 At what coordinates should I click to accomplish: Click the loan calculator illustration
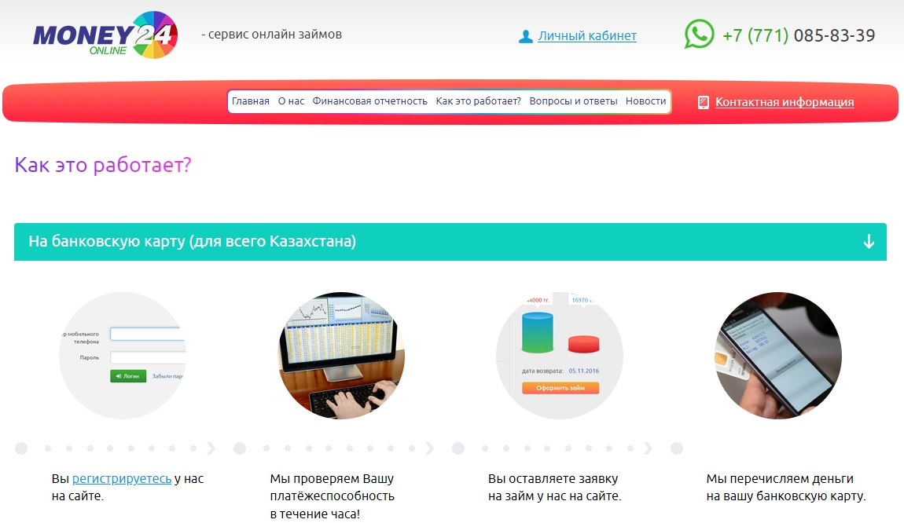[x=560, y=356]
